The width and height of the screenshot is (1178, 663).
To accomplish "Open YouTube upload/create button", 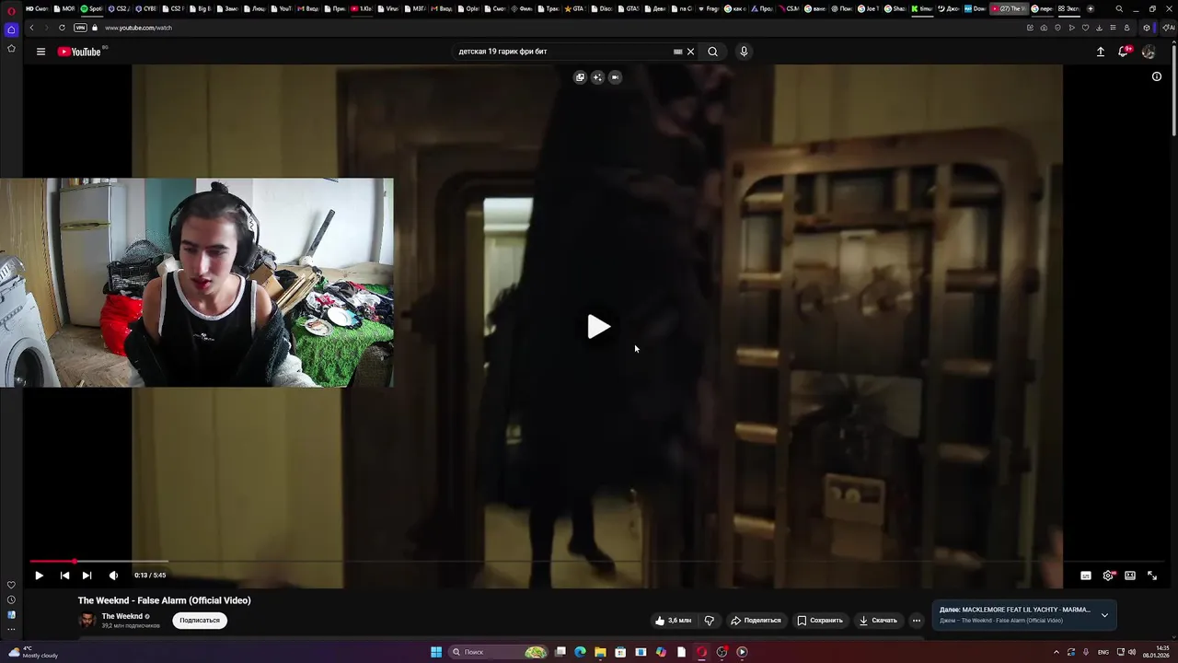I will point(1100,52).
